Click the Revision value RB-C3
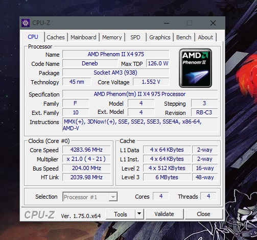This screenshot has height=240, width=257. 204,112
